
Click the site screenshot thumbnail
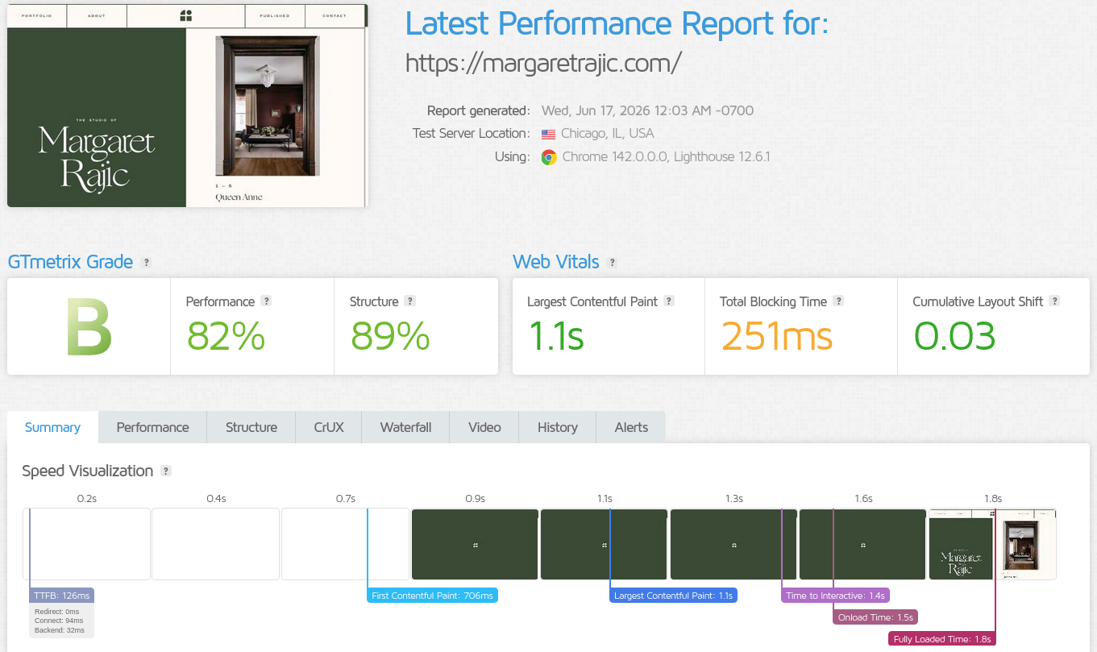coord(188,106)
